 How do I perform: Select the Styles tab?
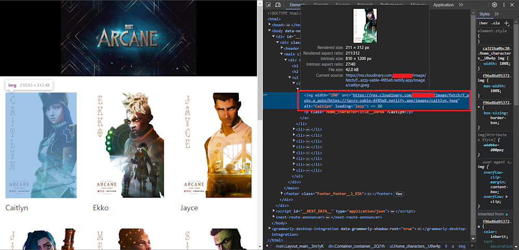tap(484, 14)
